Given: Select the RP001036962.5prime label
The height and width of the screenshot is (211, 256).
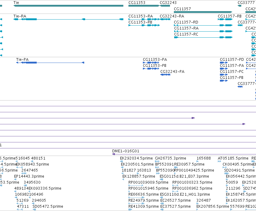Looking at the screenshot, I should click(192, 188).
